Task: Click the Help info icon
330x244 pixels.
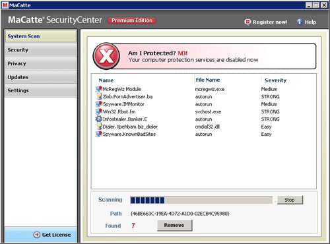Action: (x=300, y=22)
